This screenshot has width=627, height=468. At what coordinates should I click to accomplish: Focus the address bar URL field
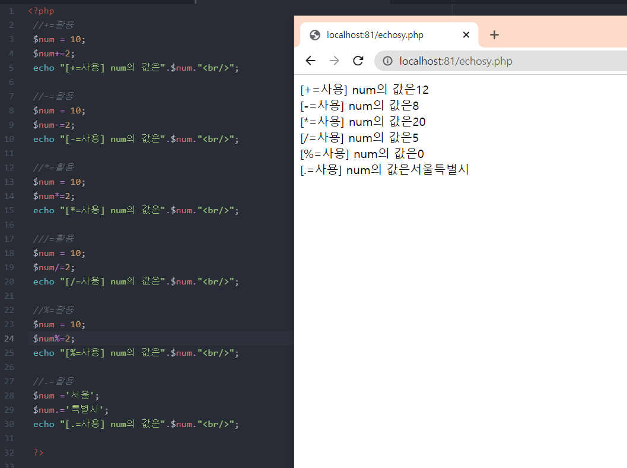tap(500, 61)
